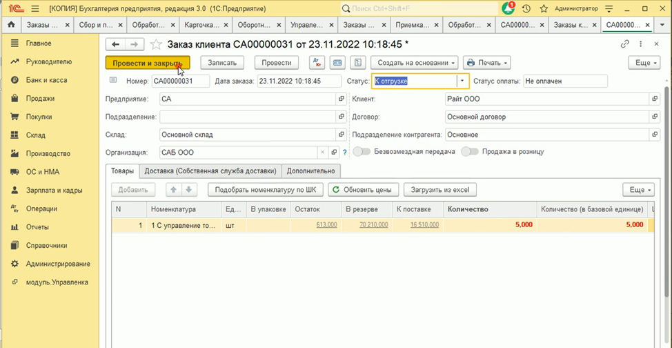Go to the Покупки section
Image resolution: width=672 pixels, height=348 pixels.
click(x=39, y=117)
